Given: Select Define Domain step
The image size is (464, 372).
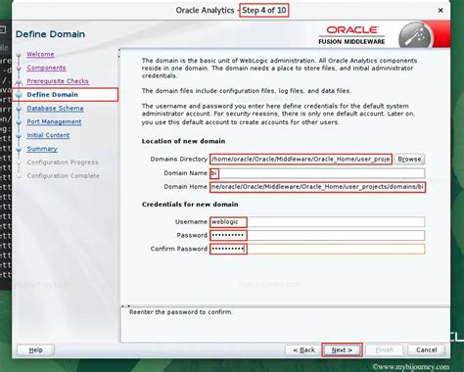Looking at the screenshot, I should pyautogui.click(x=52, y=95).
